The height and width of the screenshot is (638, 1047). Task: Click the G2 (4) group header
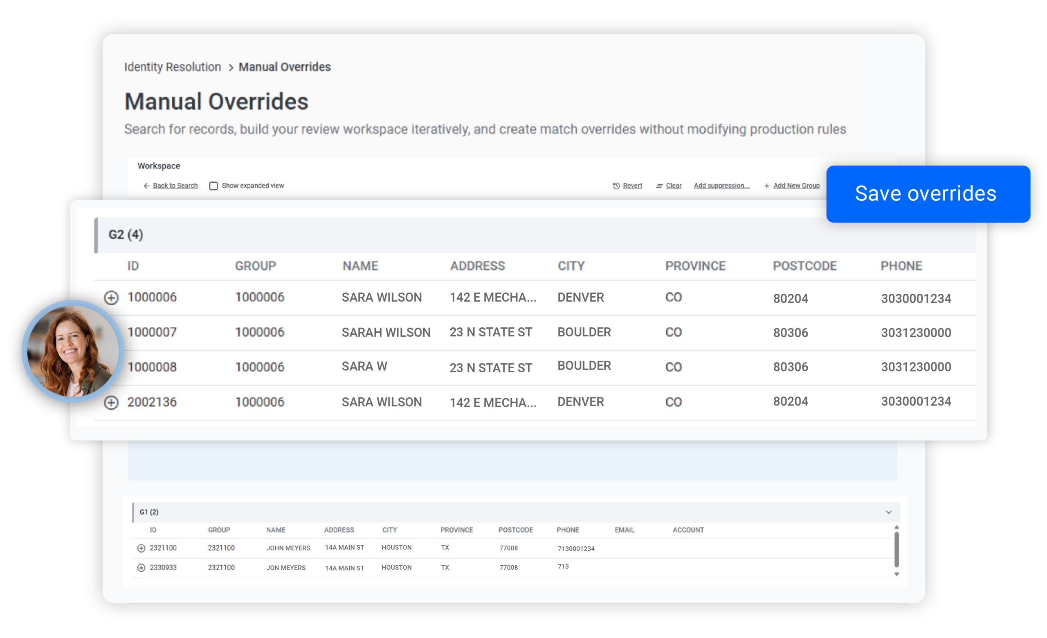[535, 235]
